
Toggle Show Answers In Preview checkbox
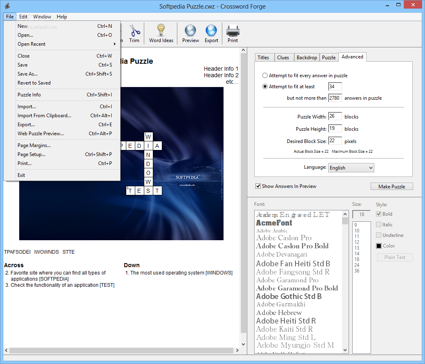tap(258, 186)
